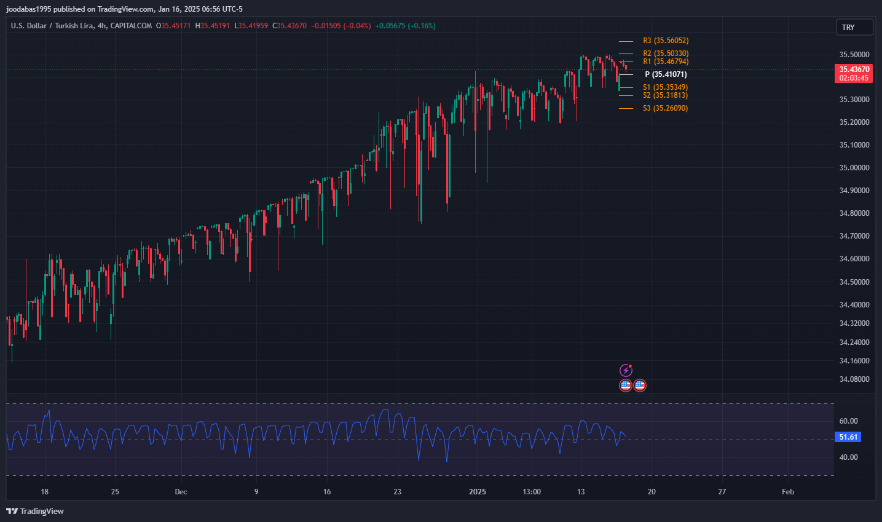The image size is (882, 522).
Task: Click the Feb marker on the time axis
Action: point(787,492)
